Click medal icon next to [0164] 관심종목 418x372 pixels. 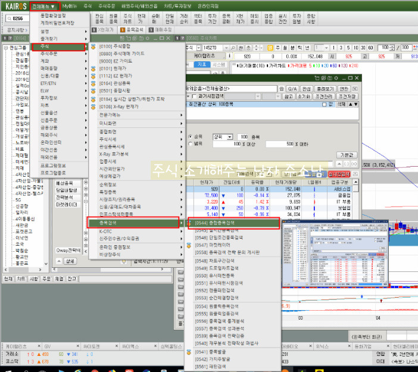coord(93,83)
